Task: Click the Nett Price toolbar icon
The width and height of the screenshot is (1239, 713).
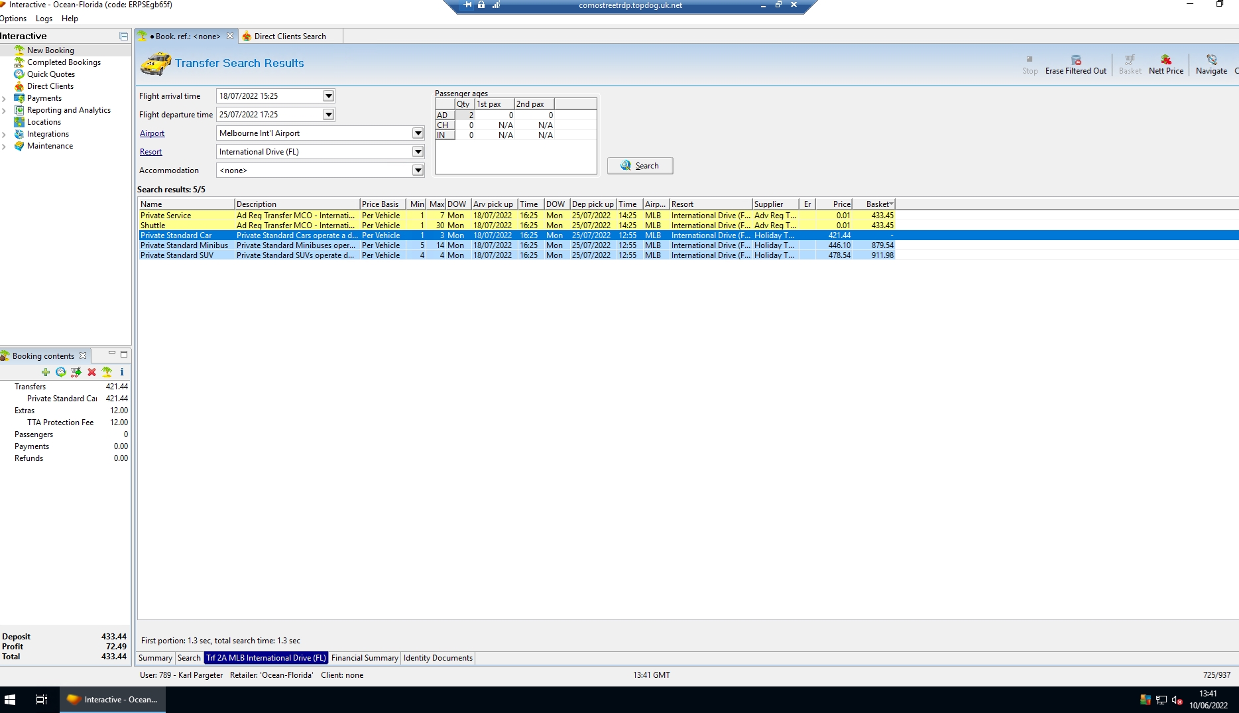Action: (x=1166, y=60)
